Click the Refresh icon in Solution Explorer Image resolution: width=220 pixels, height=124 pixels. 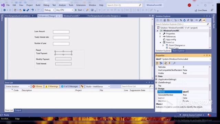pos(185,20)
